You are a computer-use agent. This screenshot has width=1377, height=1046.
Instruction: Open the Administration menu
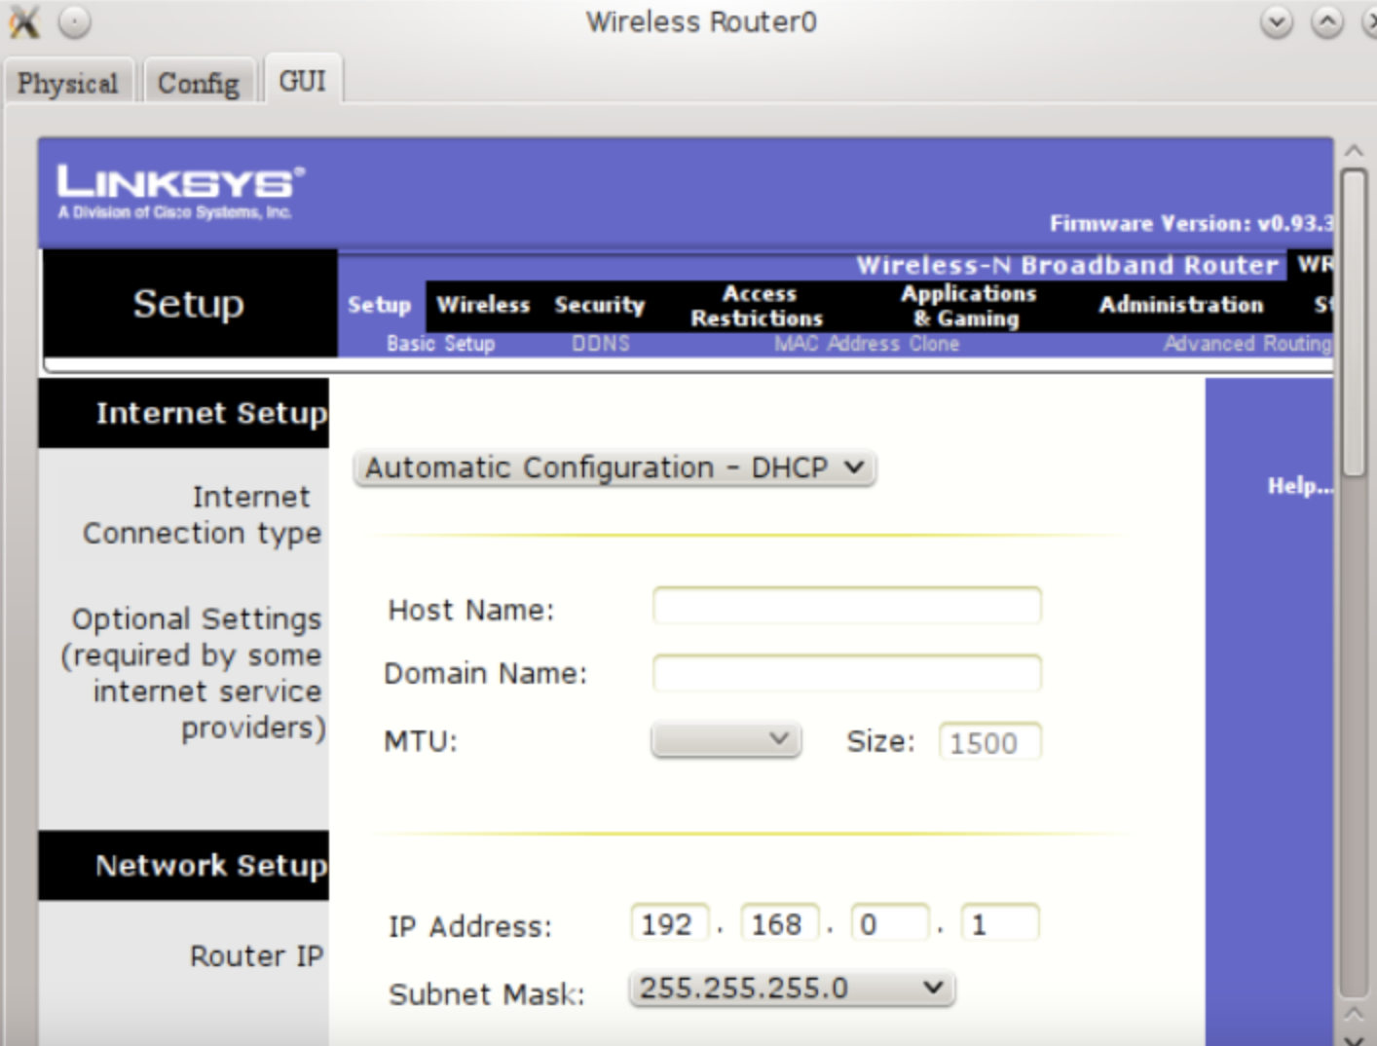coord(1181,305)
